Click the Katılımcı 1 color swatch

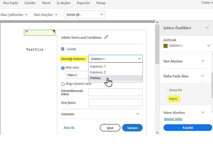coord(166,46)
